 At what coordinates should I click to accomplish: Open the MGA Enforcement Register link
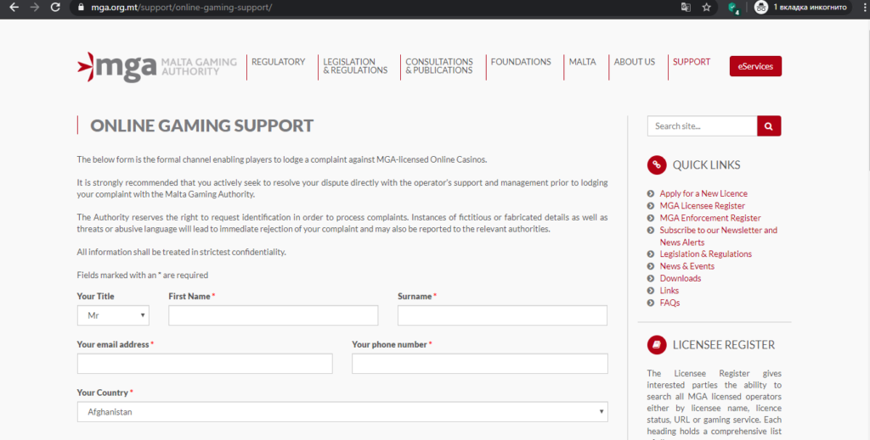[x=709, y=218]
